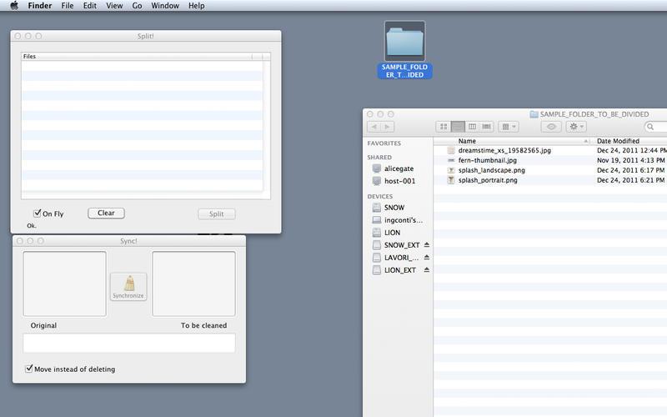Sort files by Name column header
667x417 pixels.
(x=500, y=141)
